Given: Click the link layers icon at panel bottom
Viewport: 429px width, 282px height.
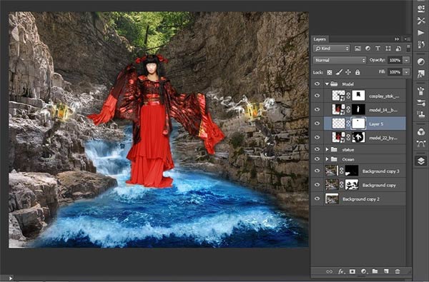Looking at the screenshot, I should pyautogui.click(x=329, y=271).
